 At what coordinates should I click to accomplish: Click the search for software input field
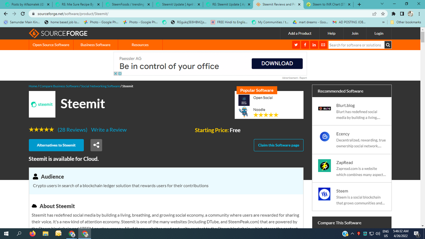(356, 45)
